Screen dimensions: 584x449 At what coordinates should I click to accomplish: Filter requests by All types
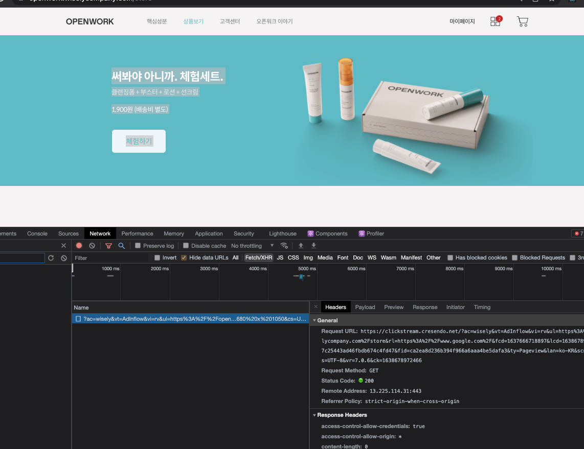tap(235, 257)
